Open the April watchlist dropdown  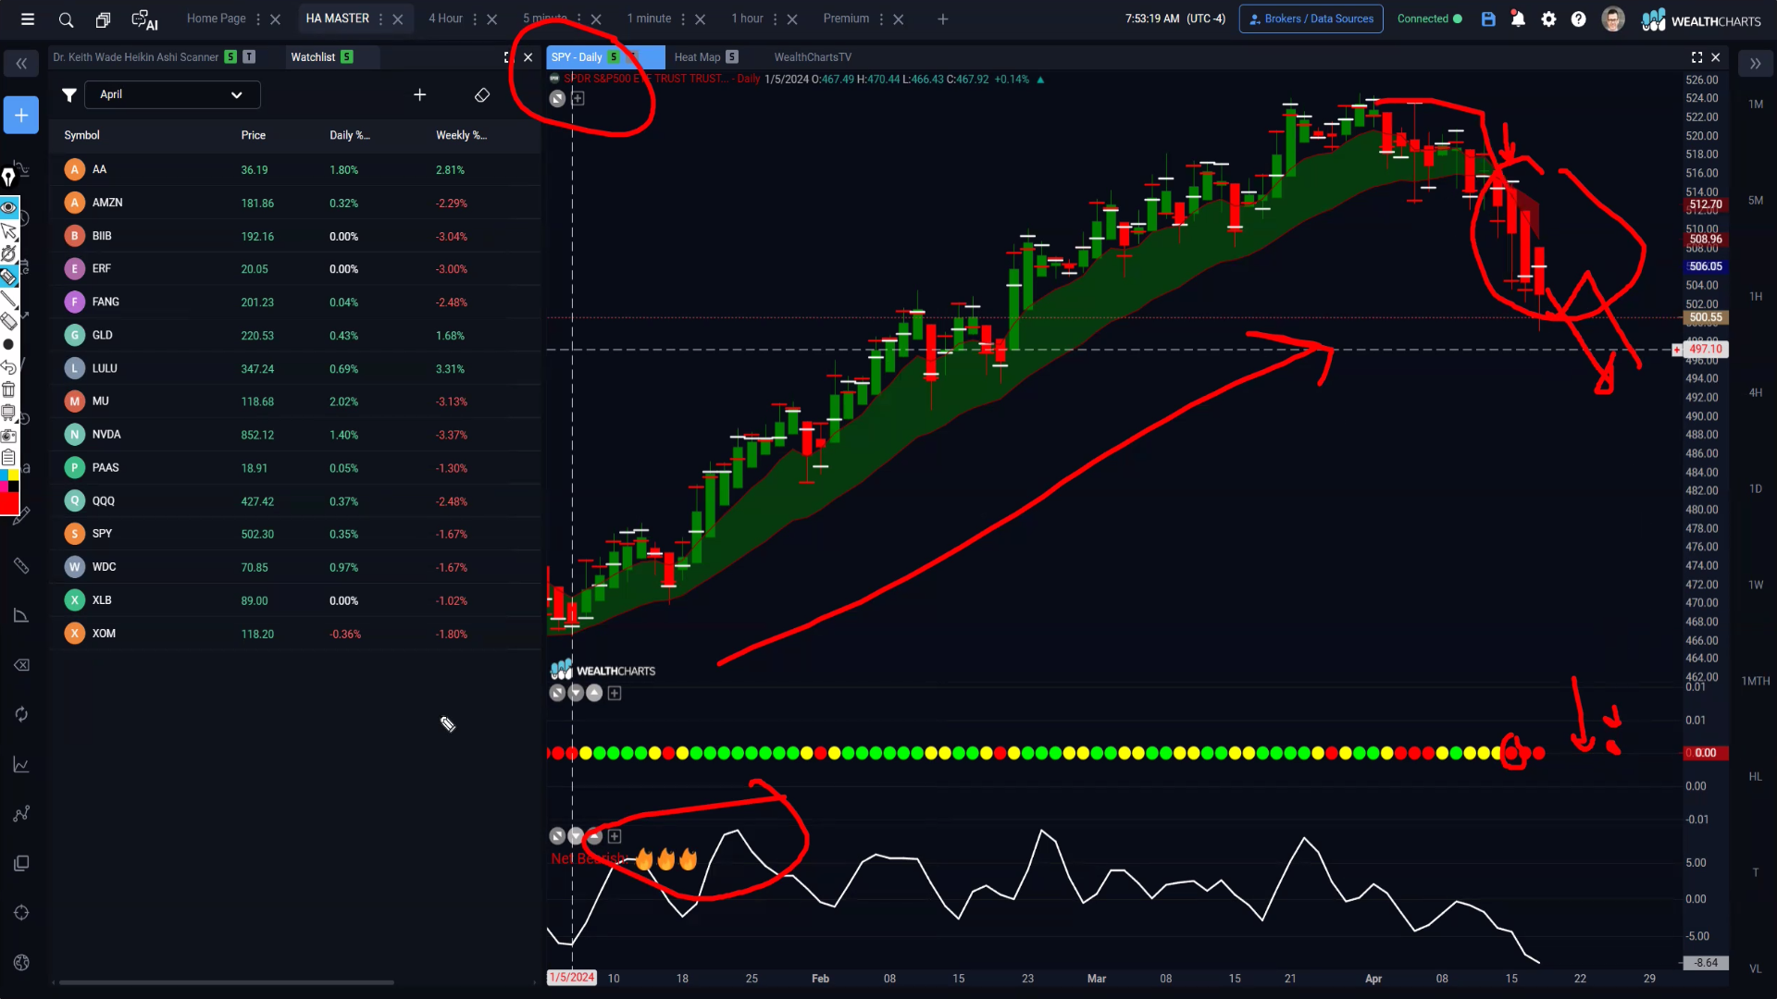click(x=172, y=94)
